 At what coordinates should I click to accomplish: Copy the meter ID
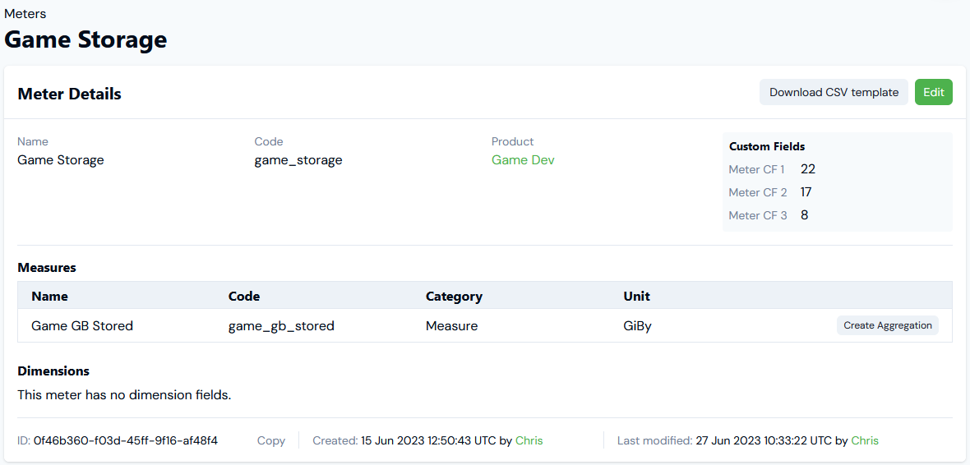coord(271,441)
